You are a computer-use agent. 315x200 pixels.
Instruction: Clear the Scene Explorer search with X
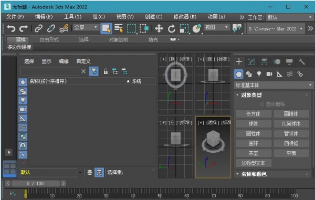coord(83,71)
